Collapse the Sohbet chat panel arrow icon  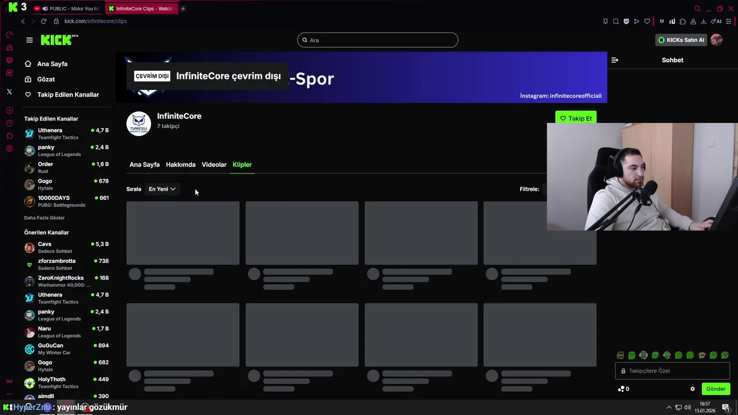coord(615,60)
